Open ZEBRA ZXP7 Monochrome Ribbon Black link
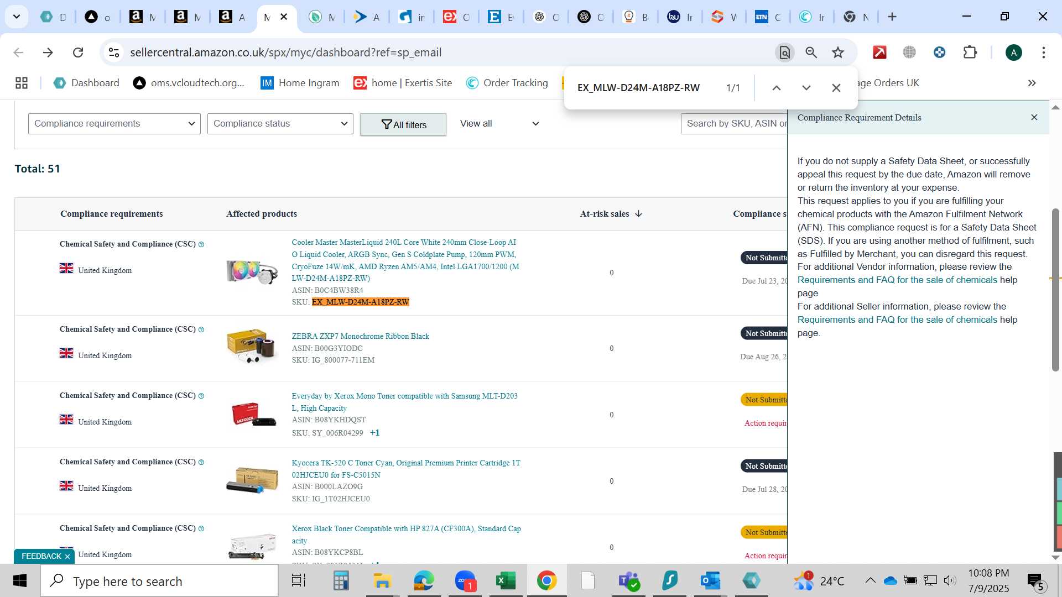This screenshot has height=597, width=1062. (360, 336)
